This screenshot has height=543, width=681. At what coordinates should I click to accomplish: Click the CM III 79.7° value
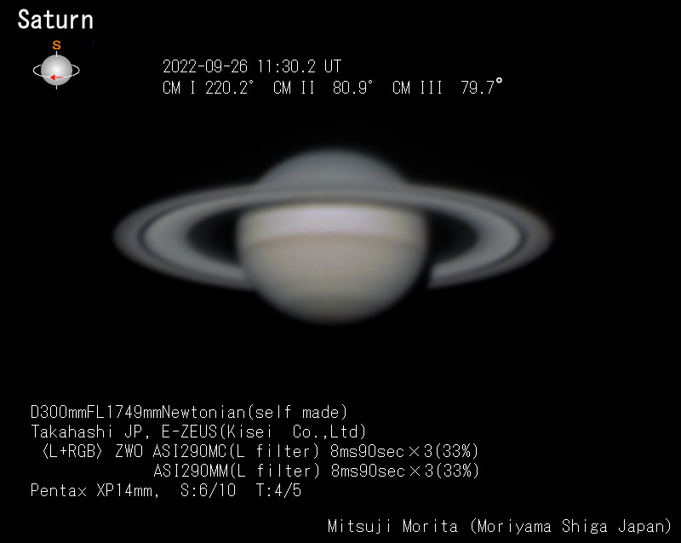coord(448,87)
